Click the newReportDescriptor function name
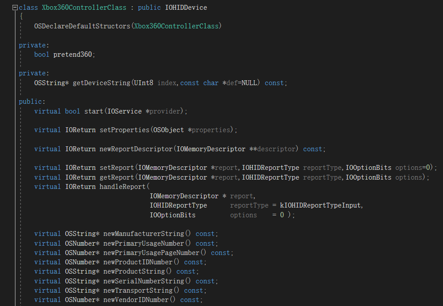The image size is (443, 306). point(136,149)
